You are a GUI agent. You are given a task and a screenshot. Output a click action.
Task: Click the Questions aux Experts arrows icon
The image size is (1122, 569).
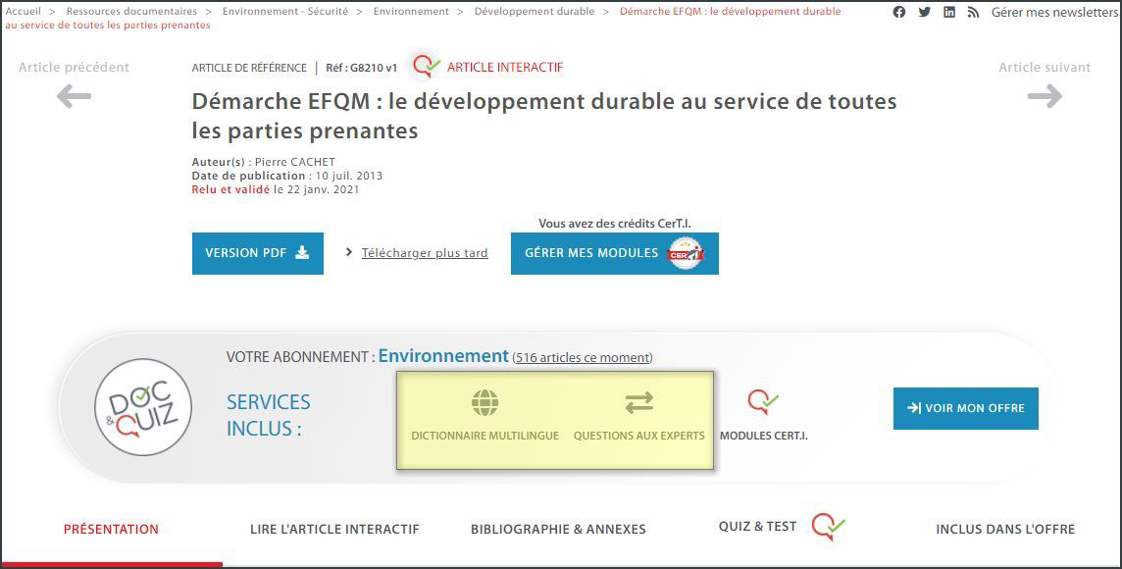tap(638, 403)
